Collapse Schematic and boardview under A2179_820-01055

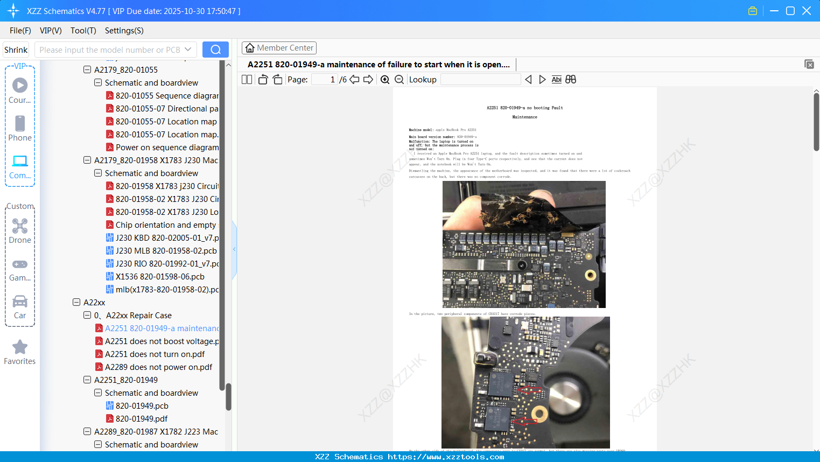pyautogui.click(x=98, y=82)
